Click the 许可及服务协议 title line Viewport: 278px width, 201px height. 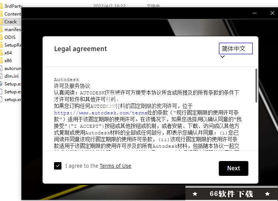[x=72, y=86]
